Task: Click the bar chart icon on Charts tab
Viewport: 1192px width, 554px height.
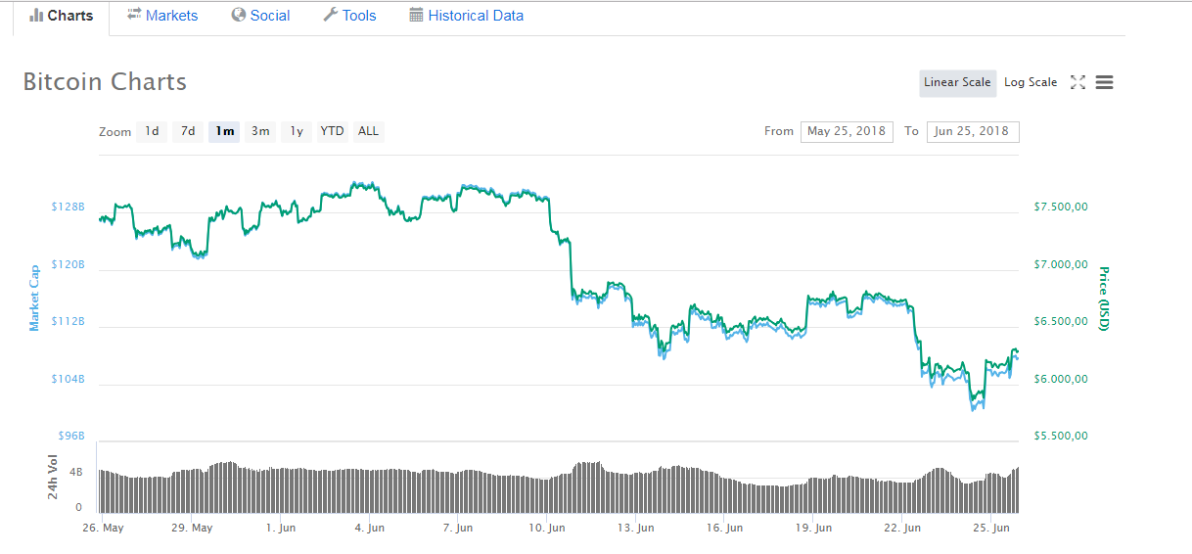Action: click(36, 16)
